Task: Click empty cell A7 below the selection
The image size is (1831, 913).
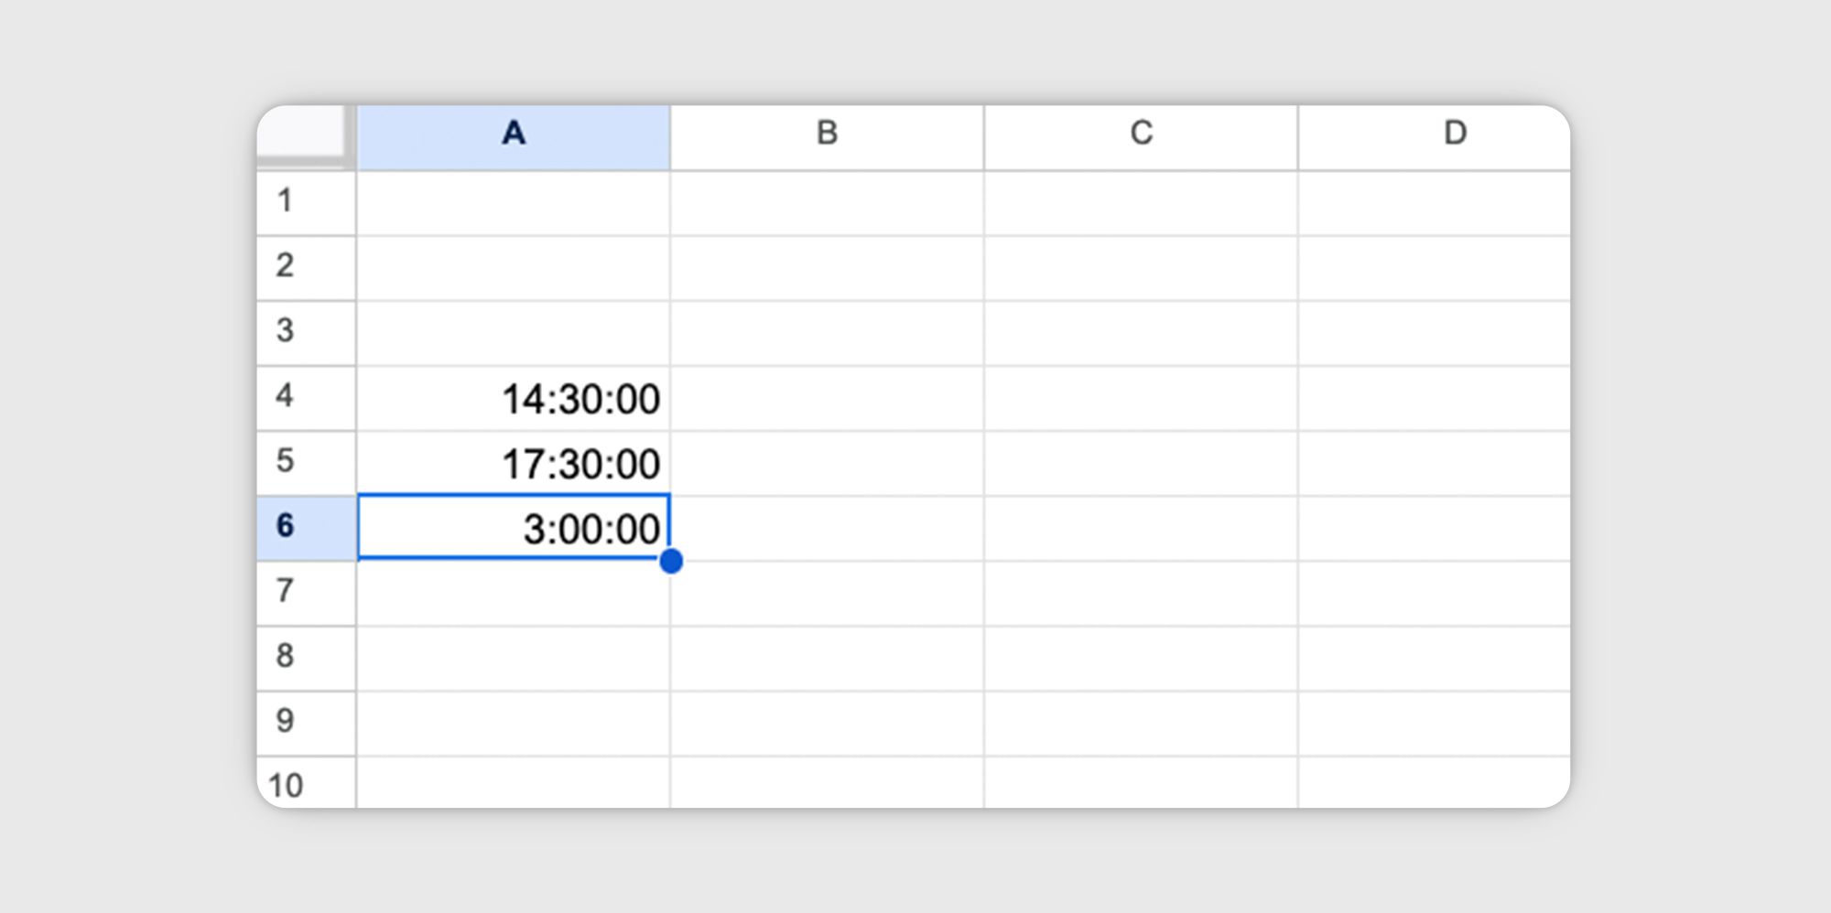Action: [513, 593]
